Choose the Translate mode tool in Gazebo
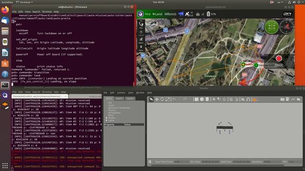Viewport: 305px width, 171px height. (157, 99)
